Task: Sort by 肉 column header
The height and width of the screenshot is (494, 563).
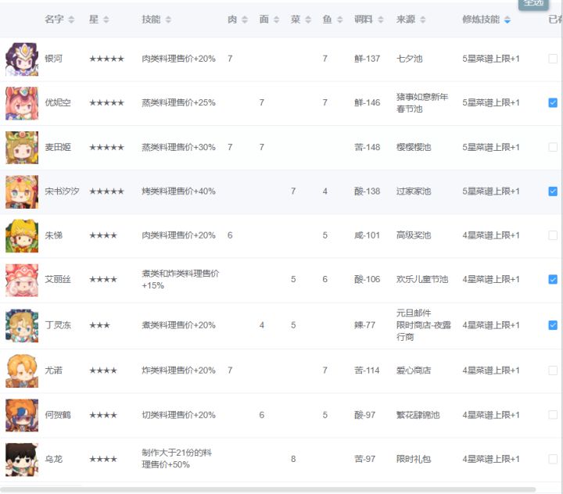Action: tap(238, 20)
